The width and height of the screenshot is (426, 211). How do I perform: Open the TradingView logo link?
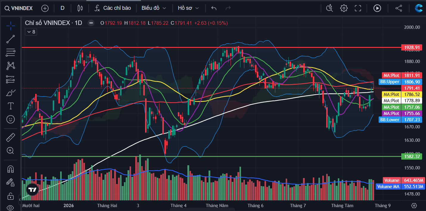click(32, 189)
